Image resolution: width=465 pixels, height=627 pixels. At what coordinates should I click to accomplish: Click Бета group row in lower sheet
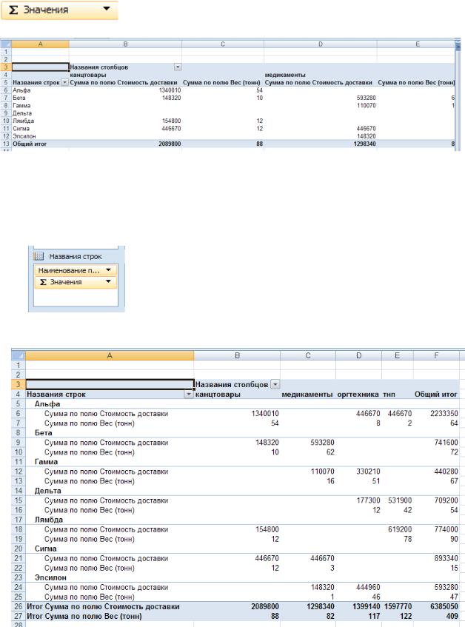coord(43,432)
